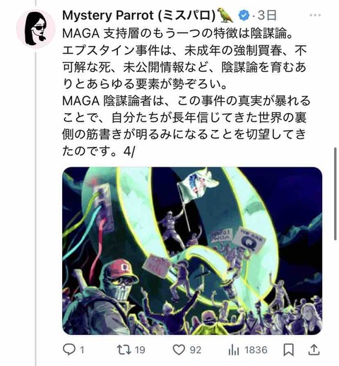Screen dimensions: 339x366
Task: Click the like count of 92
Action: [196, 350]
